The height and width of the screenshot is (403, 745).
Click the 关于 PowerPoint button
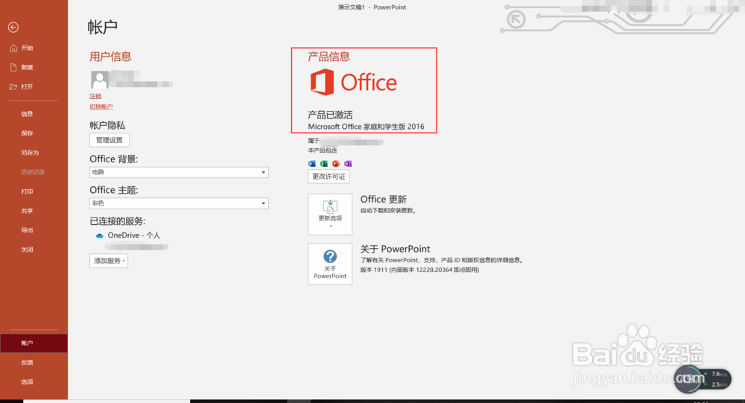(330, 264)
